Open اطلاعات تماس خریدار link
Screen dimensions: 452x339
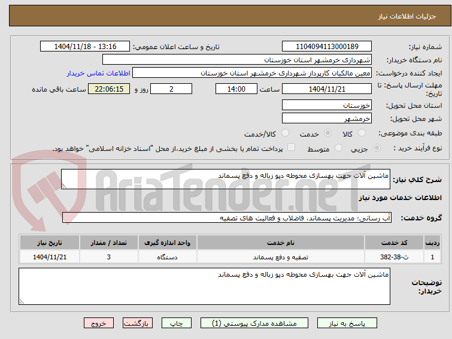tap(99, 73)
